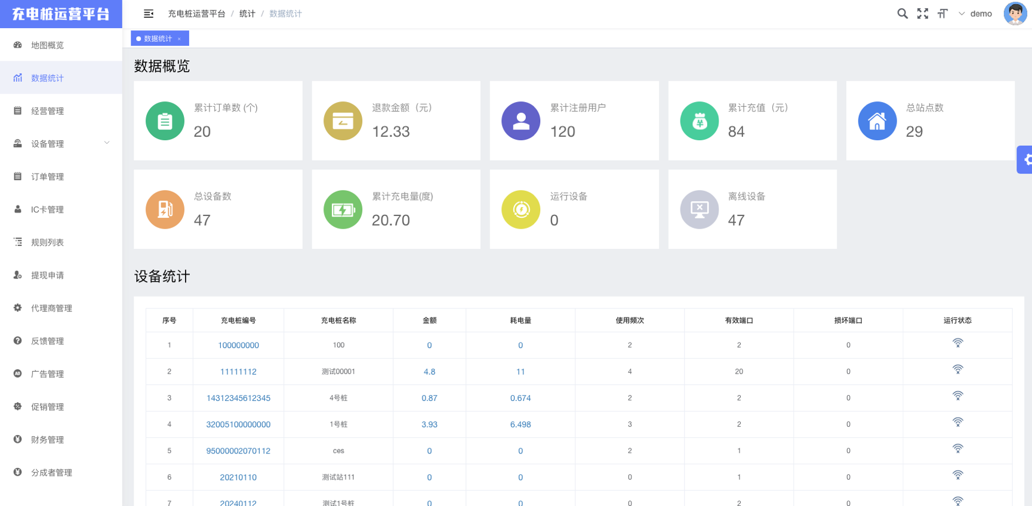Click the 耗电量 column header
The width and height of the screenshot is (1032, 506).
[520, 320]
